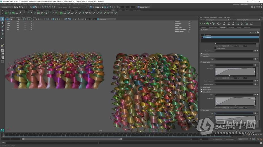Image resolution: width=263 pixels, height=147 pixels.
Task: Switch to the Primitives tab
Action: [203, 27]
